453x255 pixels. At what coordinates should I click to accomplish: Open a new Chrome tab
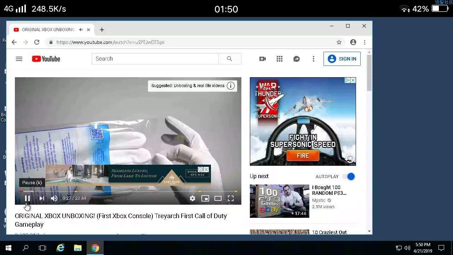point(102,30)
